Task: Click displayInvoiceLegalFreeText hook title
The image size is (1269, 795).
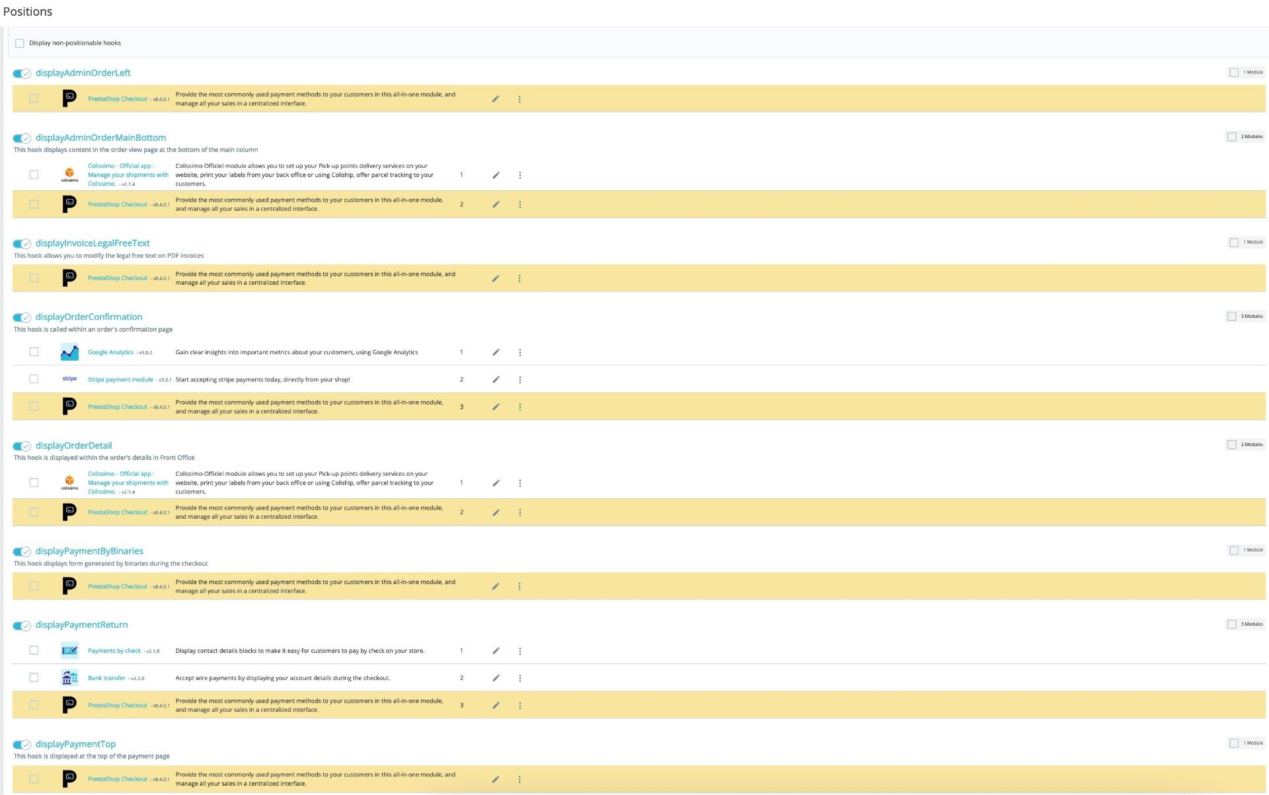Action: tap(93, 243)
